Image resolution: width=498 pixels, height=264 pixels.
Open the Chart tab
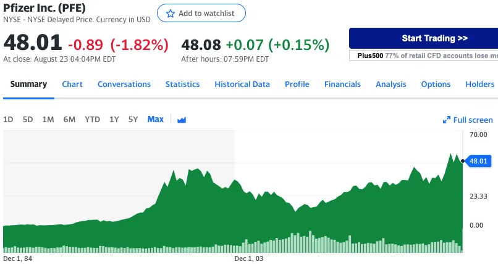coord(72,85)
